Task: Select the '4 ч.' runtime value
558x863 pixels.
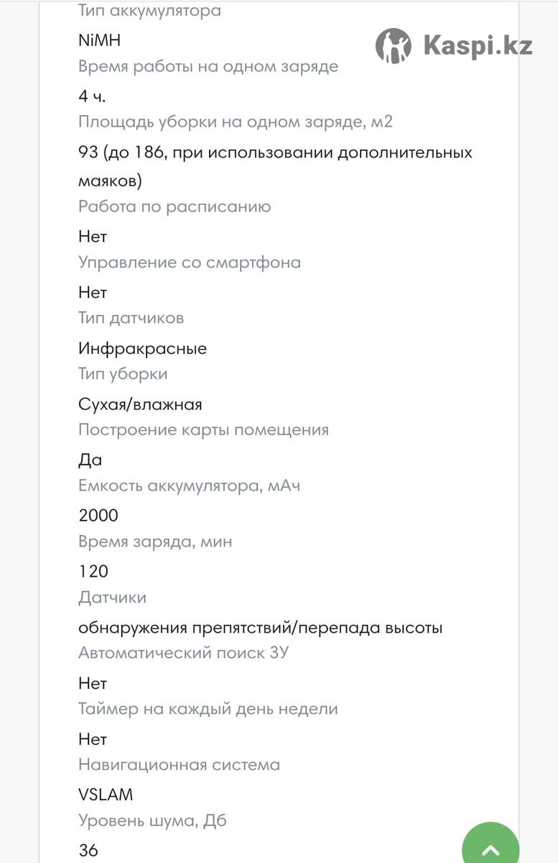Action: pos(92,96)
